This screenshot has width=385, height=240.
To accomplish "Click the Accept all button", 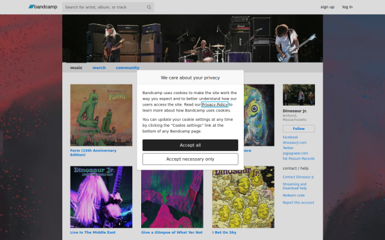I will click(x=191, y=145).
